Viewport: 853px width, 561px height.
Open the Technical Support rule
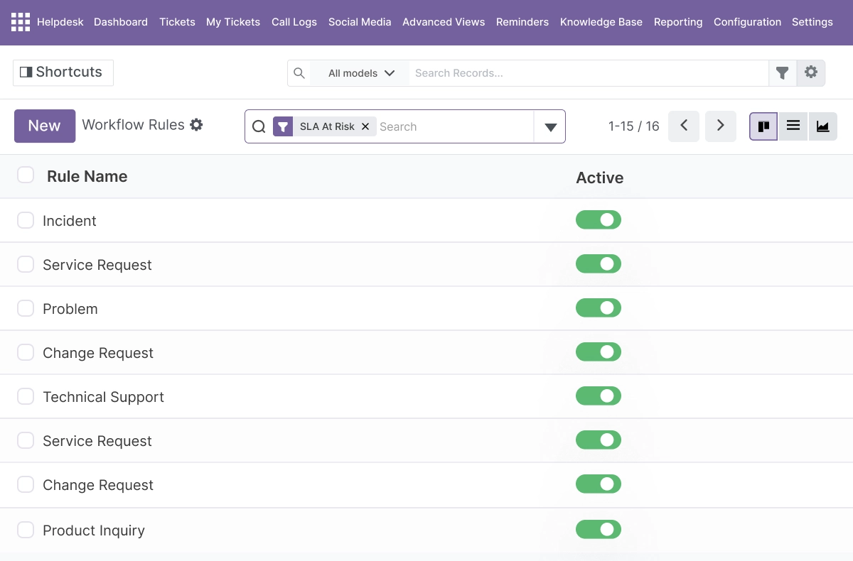pyautogui.click(x=103, y=397)
